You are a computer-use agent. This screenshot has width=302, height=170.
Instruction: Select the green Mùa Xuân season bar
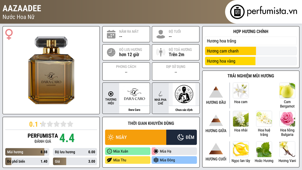(128, 151)
